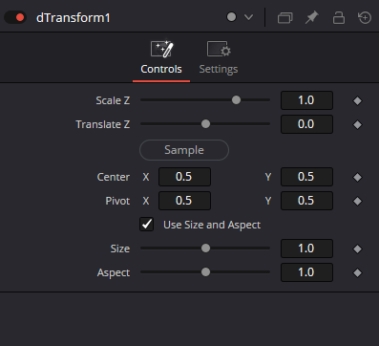Click the Aspect slider handle
The image size is (379, 346).
coord(205,271)
